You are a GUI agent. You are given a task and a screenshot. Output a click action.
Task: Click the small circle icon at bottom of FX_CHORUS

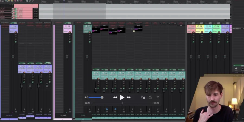[175, 109]
